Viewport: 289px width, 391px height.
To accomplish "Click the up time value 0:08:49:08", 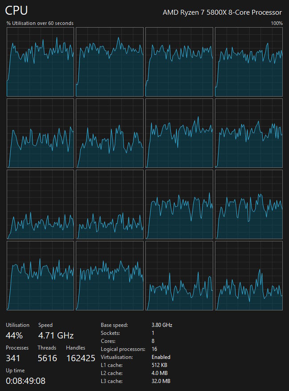I will [26, 381].
